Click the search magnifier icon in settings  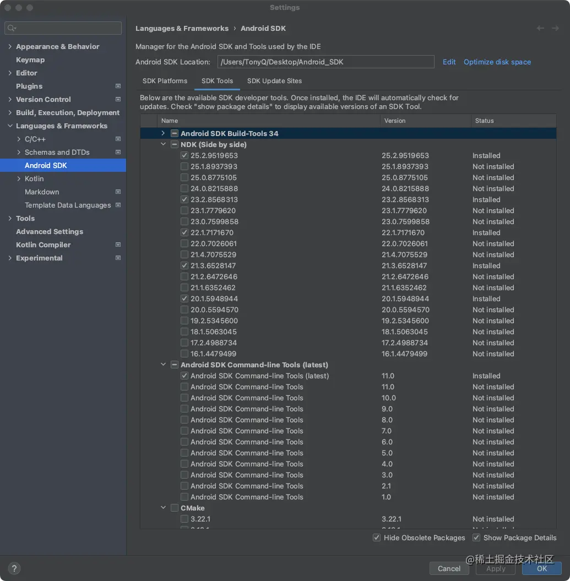12,28
